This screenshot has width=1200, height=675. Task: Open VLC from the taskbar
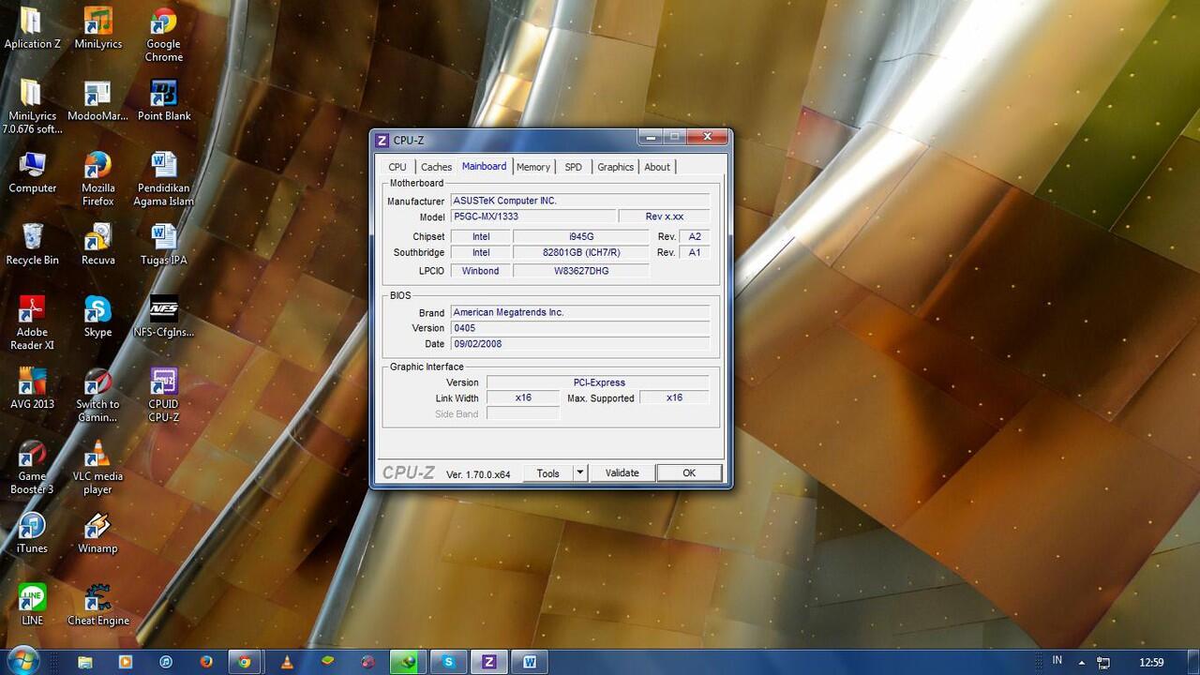pyautogui.click(x=287, y=662)
